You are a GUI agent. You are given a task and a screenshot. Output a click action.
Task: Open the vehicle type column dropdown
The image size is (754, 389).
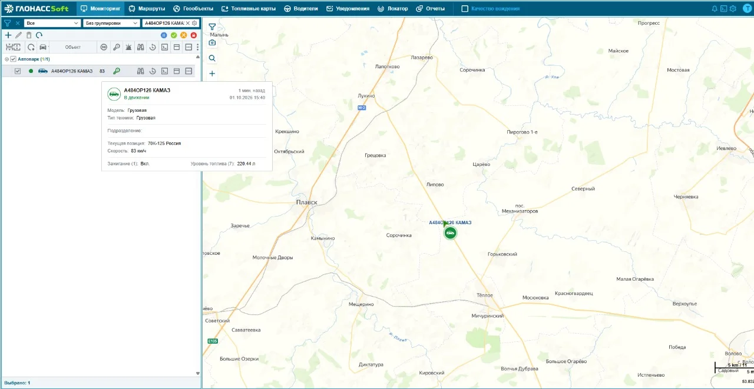[43, 47]
